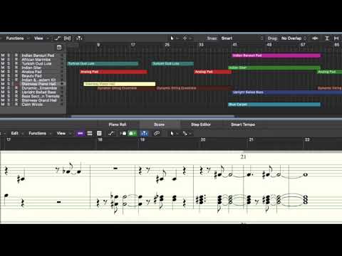Click the waveform zoom icon in tracks toolbar

[315, 38]
